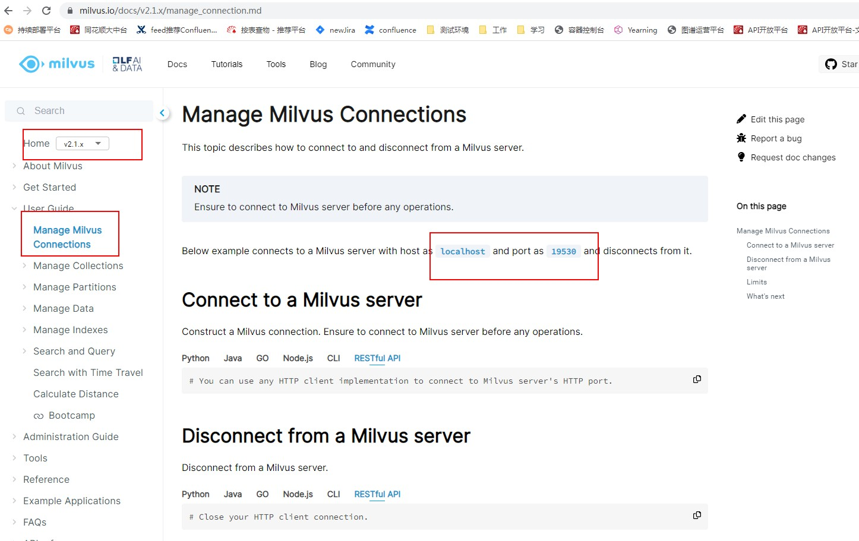Viewport: 859px width, 541px height.
Task: Edit this page via the pencil icon
Action: point(741,119)
